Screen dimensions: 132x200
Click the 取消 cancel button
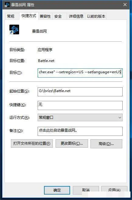coord(86,190)
